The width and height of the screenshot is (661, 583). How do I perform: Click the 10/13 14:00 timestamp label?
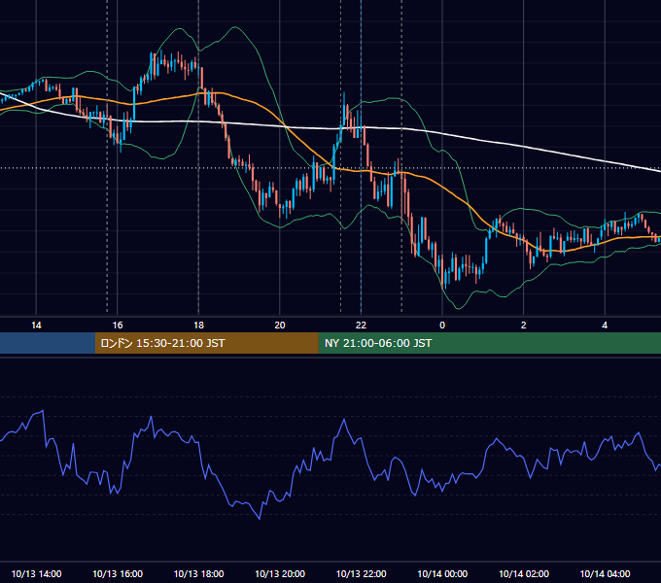pos(36,573)
